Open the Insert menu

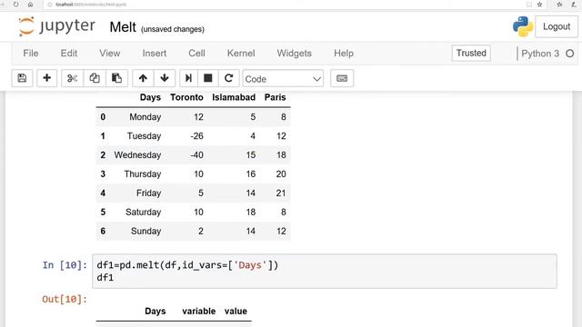click(x=155, y=54)
